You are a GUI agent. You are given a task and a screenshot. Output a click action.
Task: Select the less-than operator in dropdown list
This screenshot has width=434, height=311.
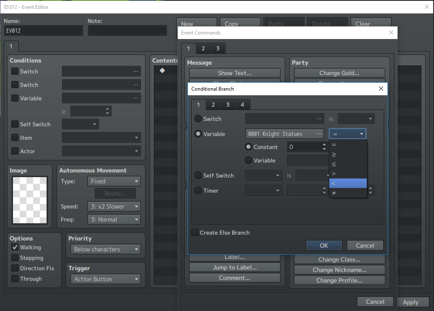[348, 183]
